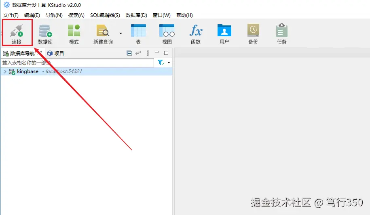Click the 数据库 (database) toolbar icon

tap(45, 34)
